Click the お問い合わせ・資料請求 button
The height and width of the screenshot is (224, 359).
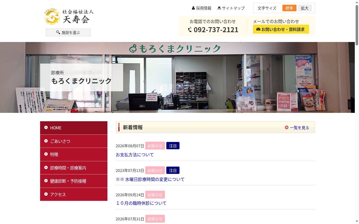pyautogui.click(x=281, y=29)
